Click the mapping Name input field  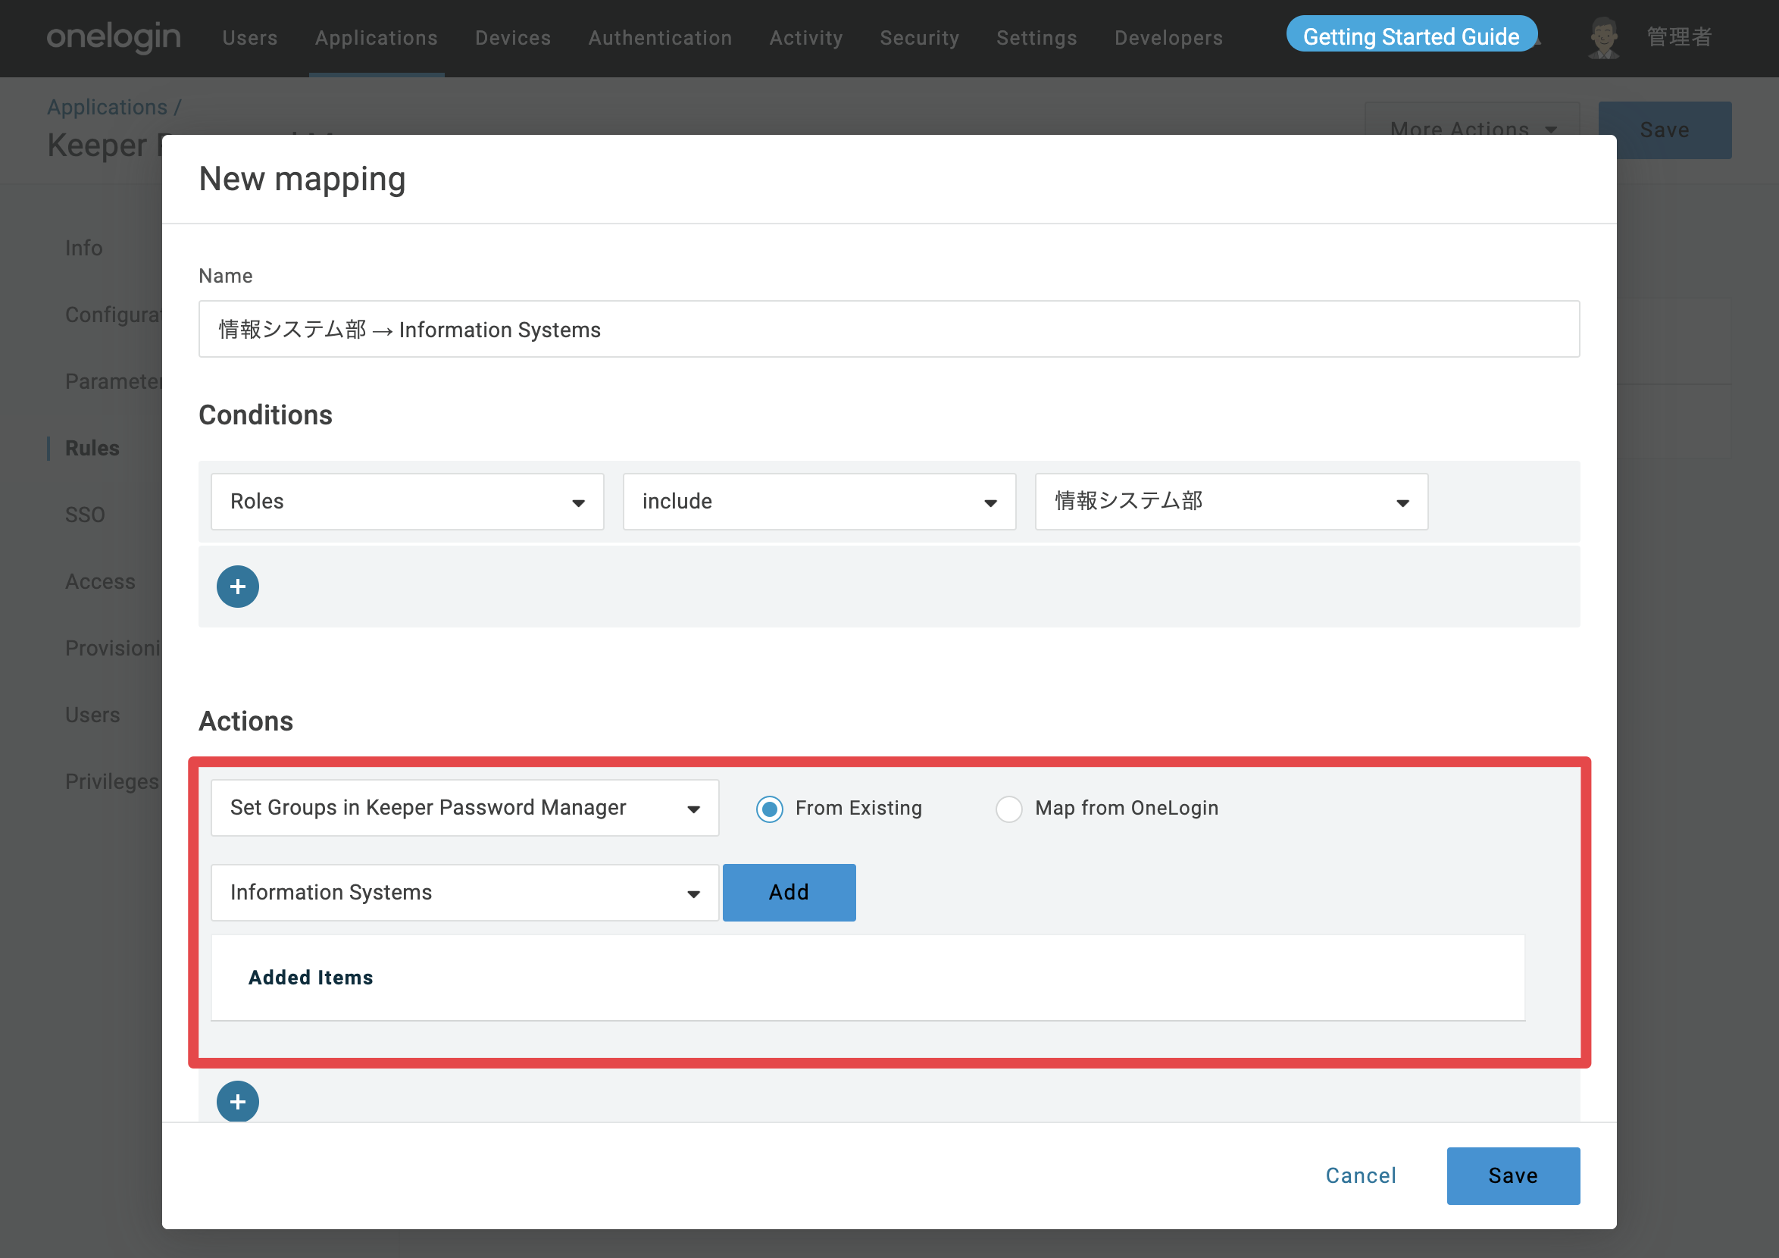889,330
